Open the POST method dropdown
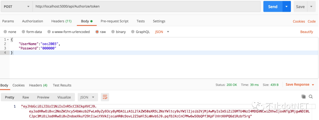319x120 pixels. point(17,6)
